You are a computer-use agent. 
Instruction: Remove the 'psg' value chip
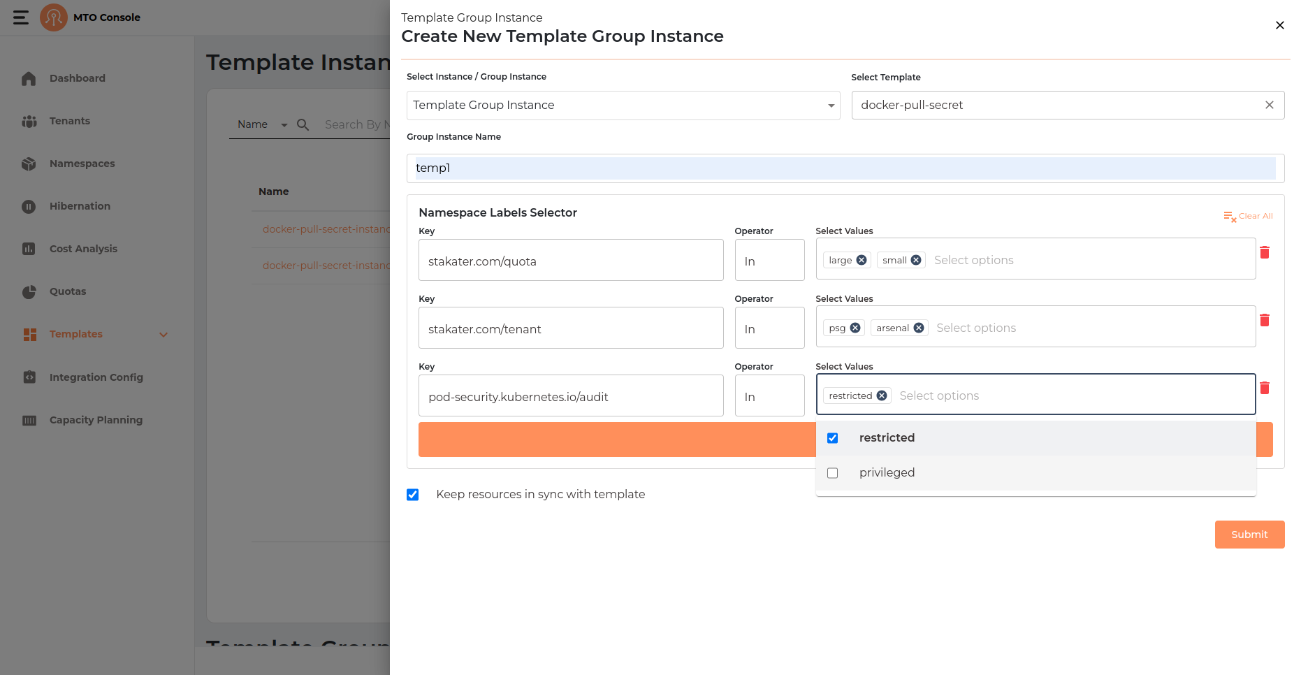pos(855,328)
